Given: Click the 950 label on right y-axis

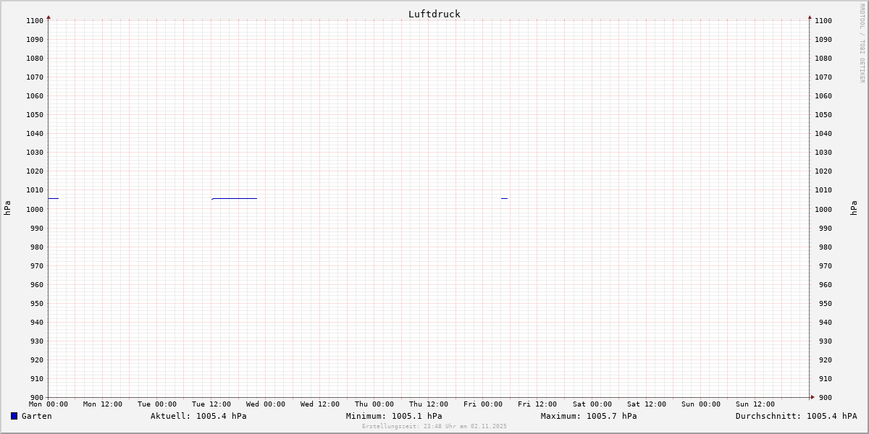Looking at the screenshot, I should tap(823, 303).
